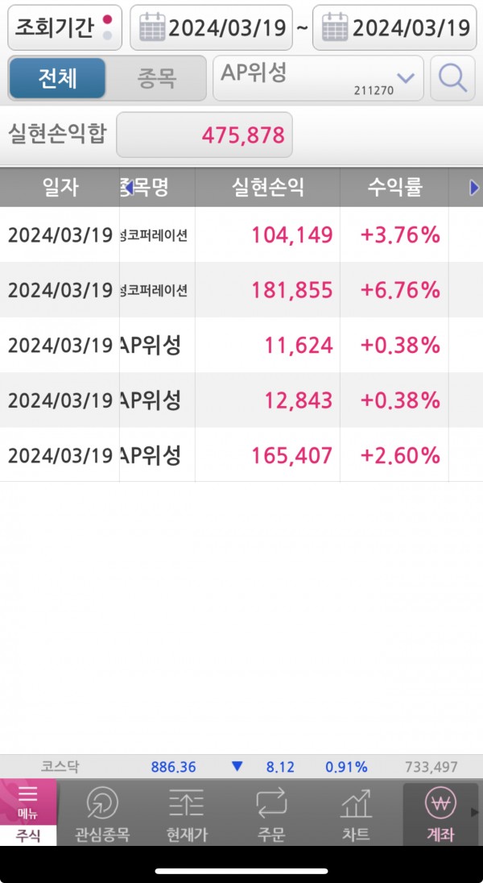Click the 수익률 column header
Image resolution: width=483 pixels, height=883 pixels.
point(394,188)
